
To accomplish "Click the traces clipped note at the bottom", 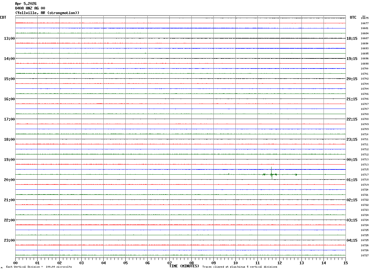I will click(240, 267).
